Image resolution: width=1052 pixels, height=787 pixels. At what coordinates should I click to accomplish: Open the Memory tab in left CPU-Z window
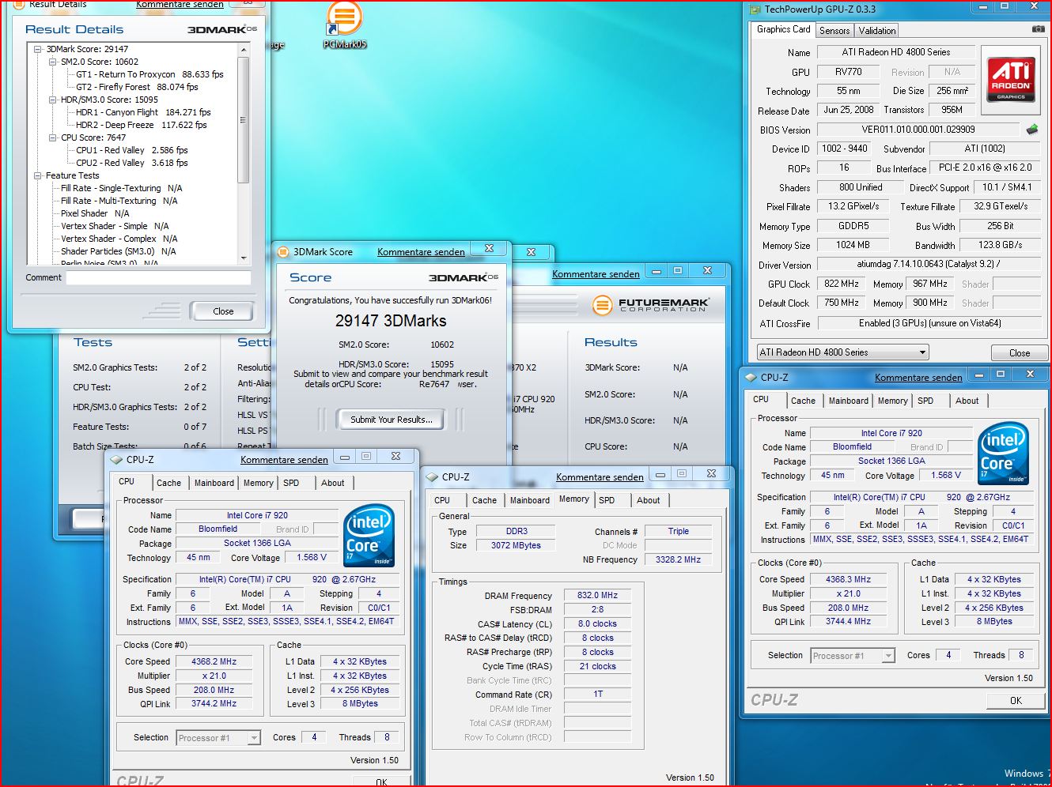[259, 483]
